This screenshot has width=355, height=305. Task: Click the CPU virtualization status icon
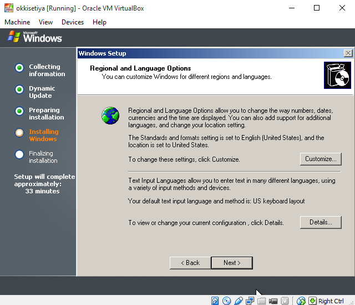[x=285, y=301]
